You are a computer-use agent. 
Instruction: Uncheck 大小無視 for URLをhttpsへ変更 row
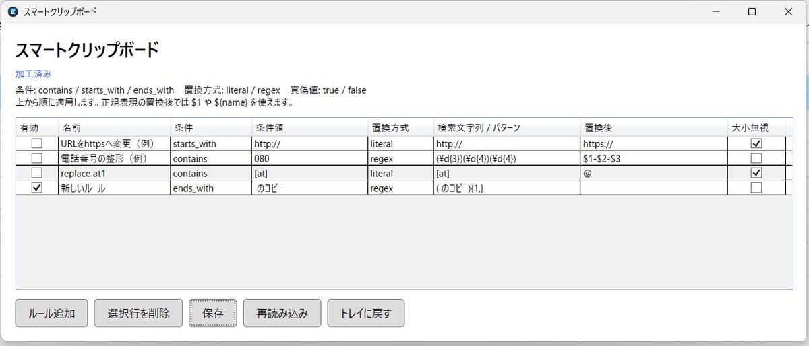756,143
